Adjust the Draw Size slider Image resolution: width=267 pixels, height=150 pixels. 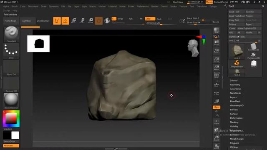(x=199, y=22)
